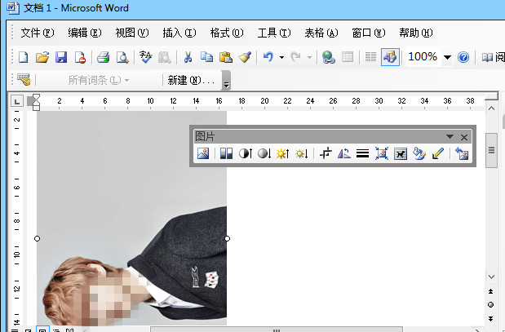Click the Rotate Left 90° icon
Viewport: 505px width, 332px height.
click(x=343, y=153)
